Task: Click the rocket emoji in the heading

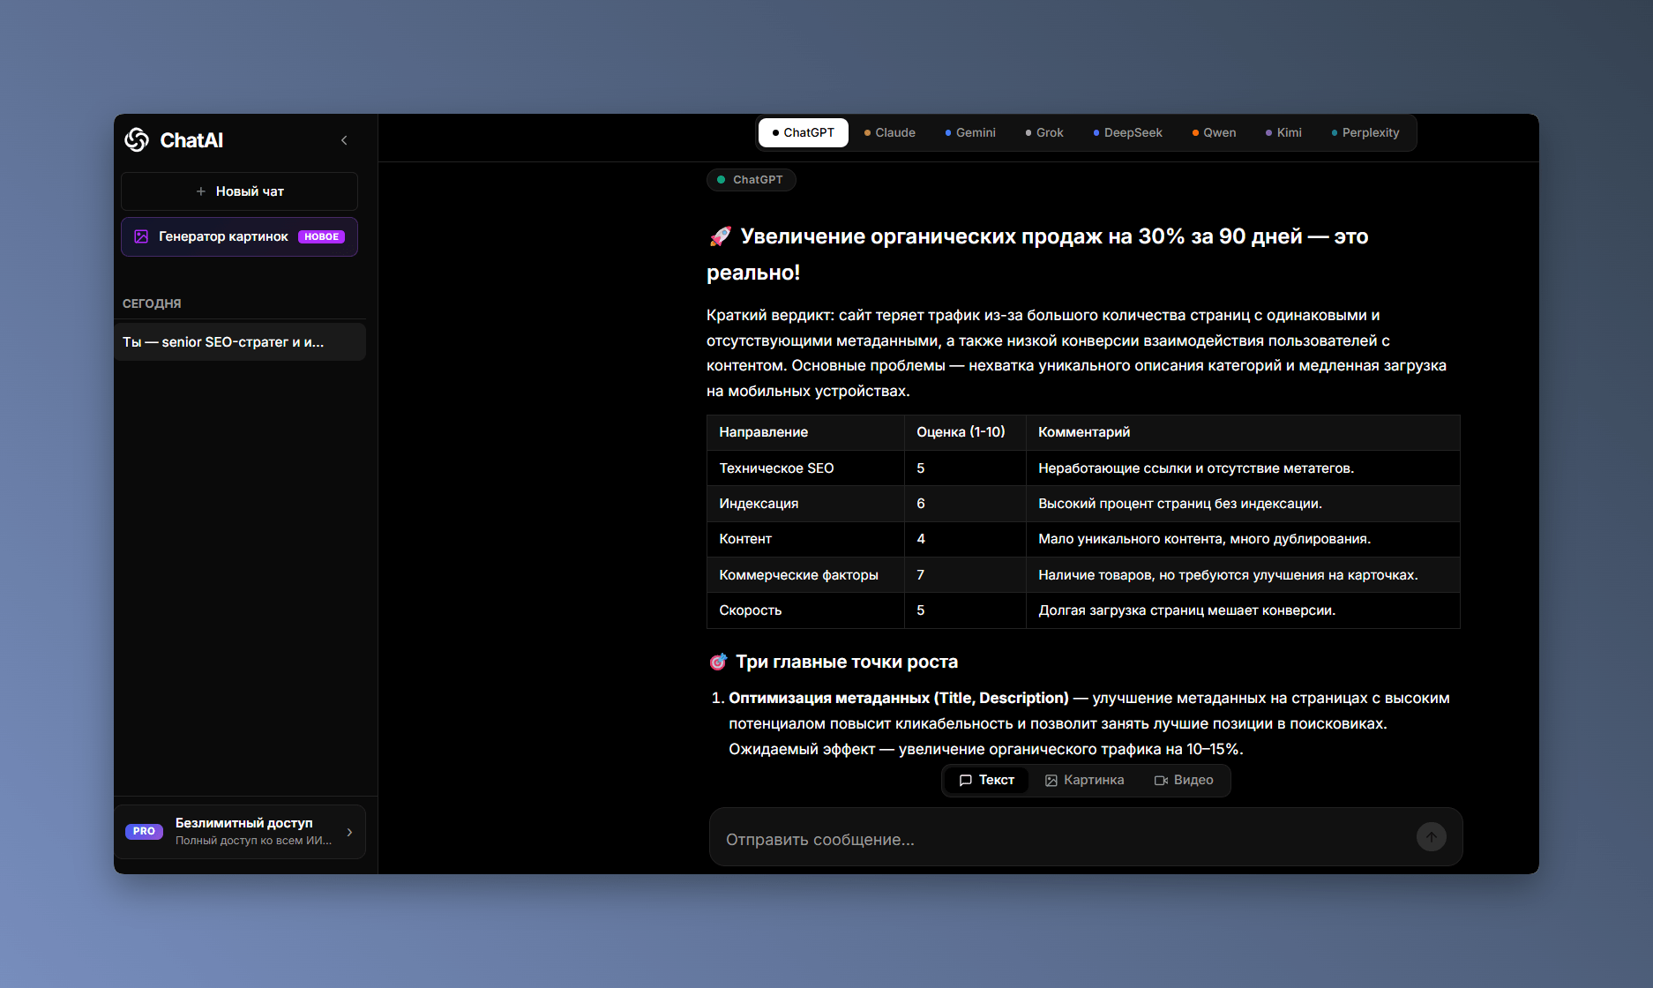Action: click(720, 236)
